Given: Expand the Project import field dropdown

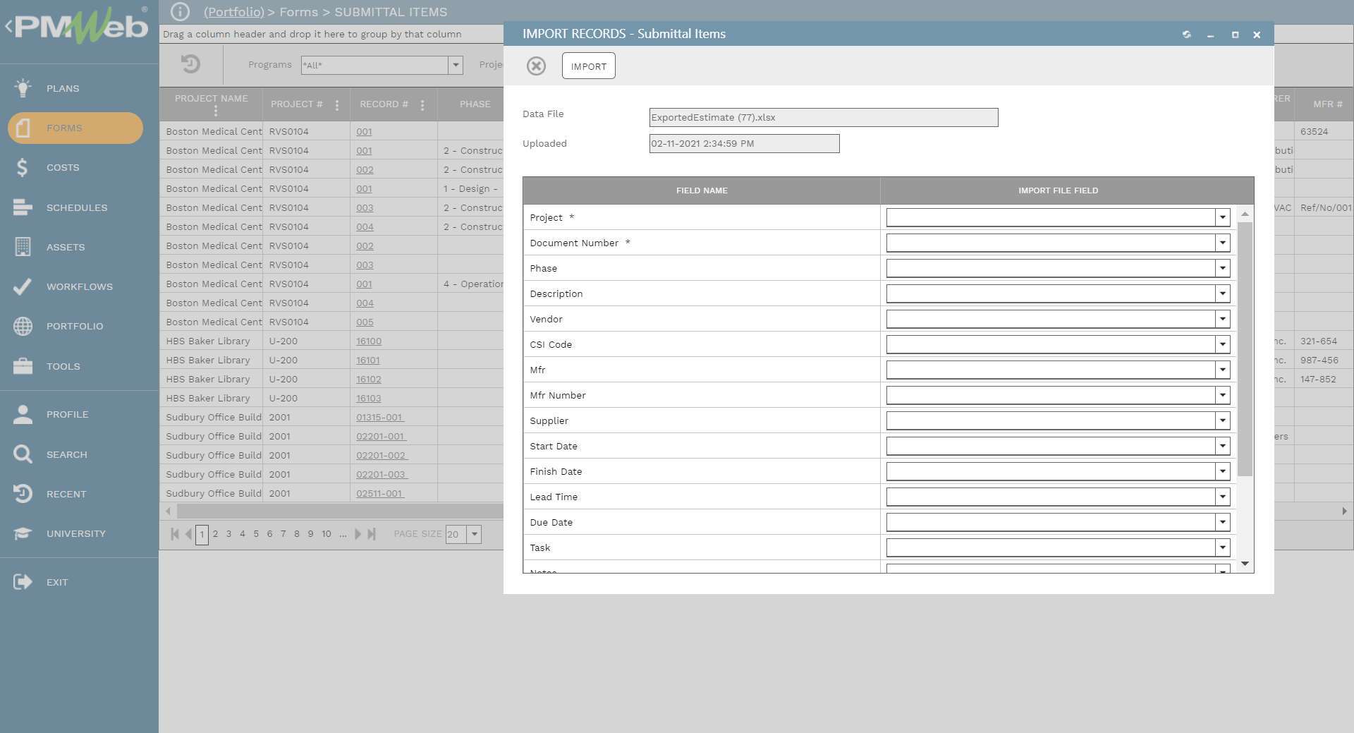Looking at the screenshot, I should [x=1222, y=217].
